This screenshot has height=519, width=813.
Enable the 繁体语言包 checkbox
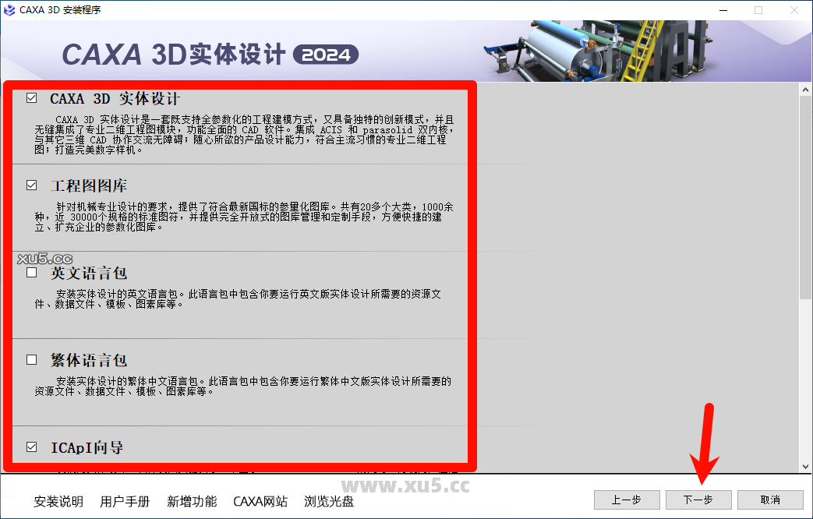click(31, 359)
